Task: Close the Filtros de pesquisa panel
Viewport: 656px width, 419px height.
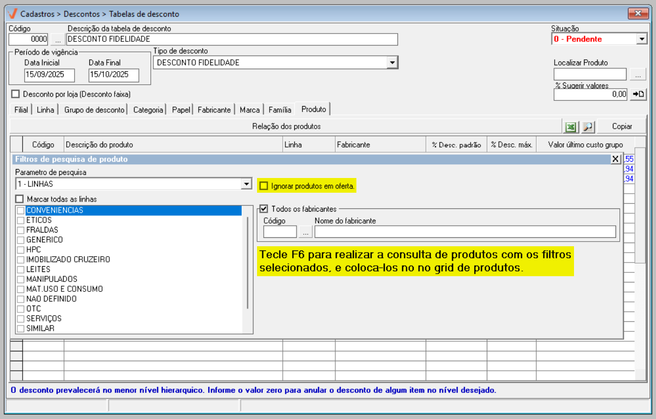Action: tap(616, 159)
